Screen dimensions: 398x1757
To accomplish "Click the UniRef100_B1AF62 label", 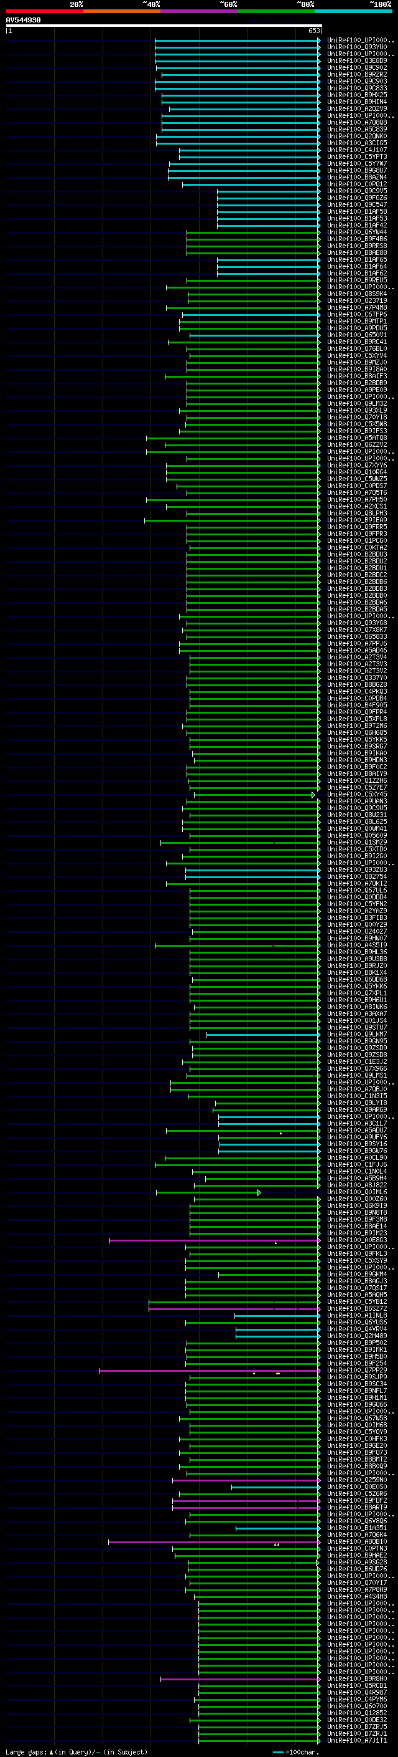I will click(357, 274).
